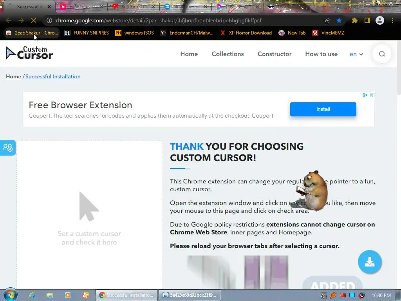
Task: Click Free Browser Extension ad headline
Action: pos(80,105)
